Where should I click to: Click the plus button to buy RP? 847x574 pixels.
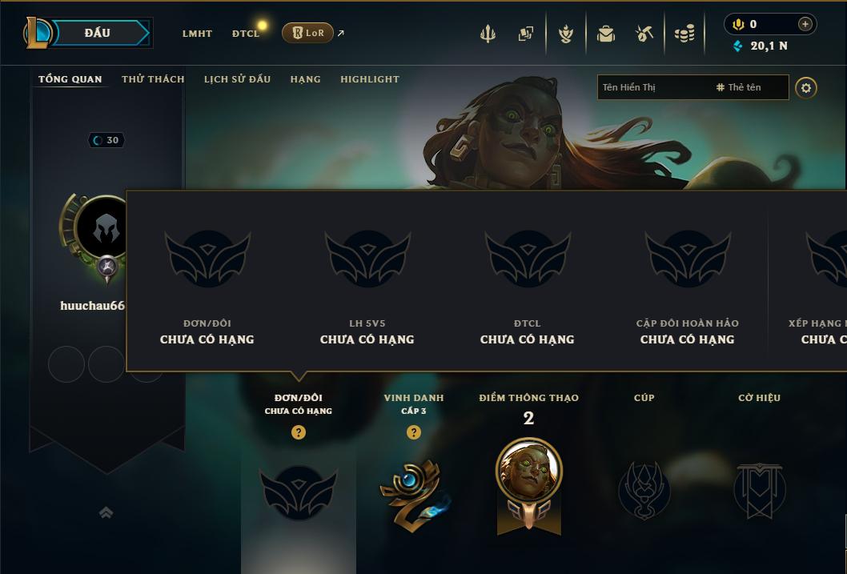(805, 24)
